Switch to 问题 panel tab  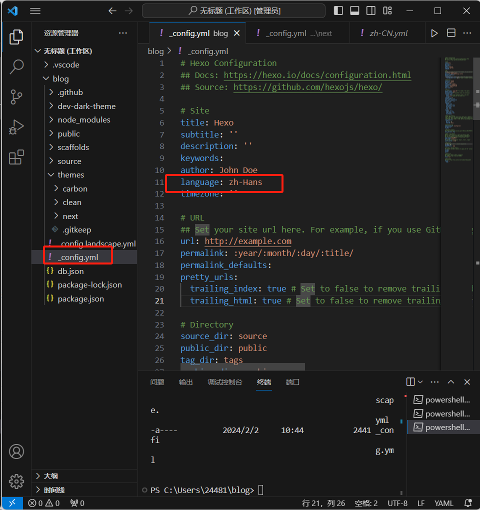[x=157, y=382]
